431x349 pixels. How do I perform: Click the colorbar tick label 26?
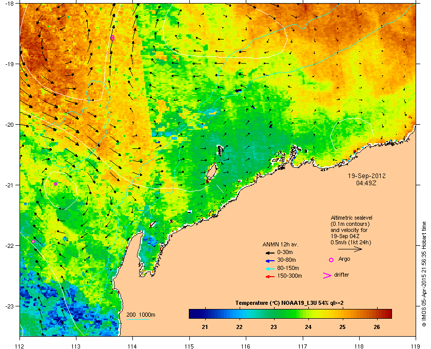click(x=377, y=327)
